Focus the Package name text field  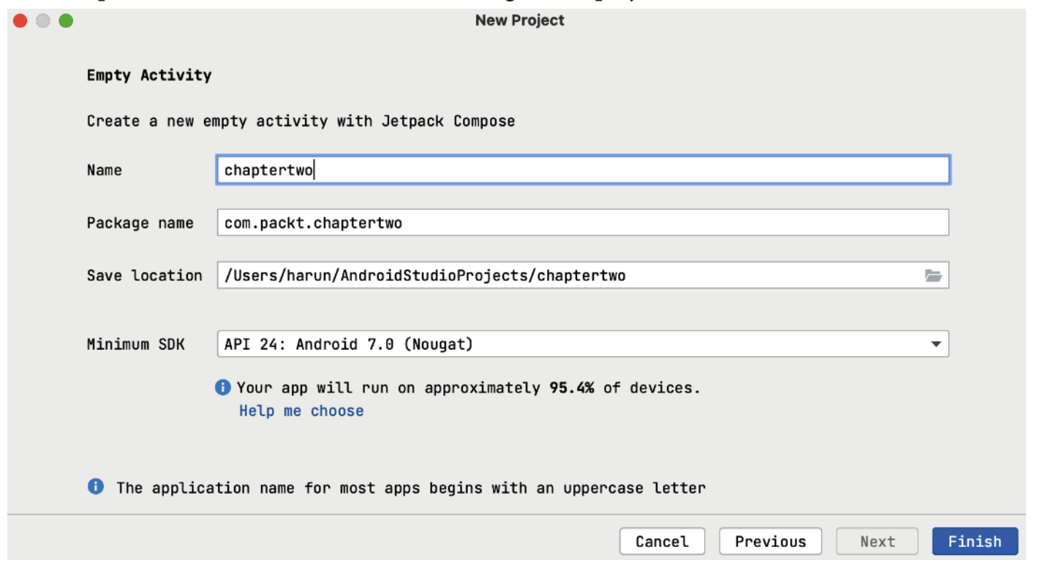tap(582, 223)
